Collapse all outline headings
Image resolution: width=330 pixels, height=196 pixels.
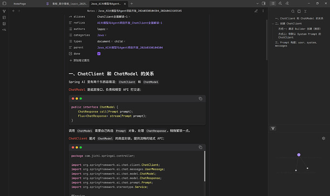coord(306,11)
